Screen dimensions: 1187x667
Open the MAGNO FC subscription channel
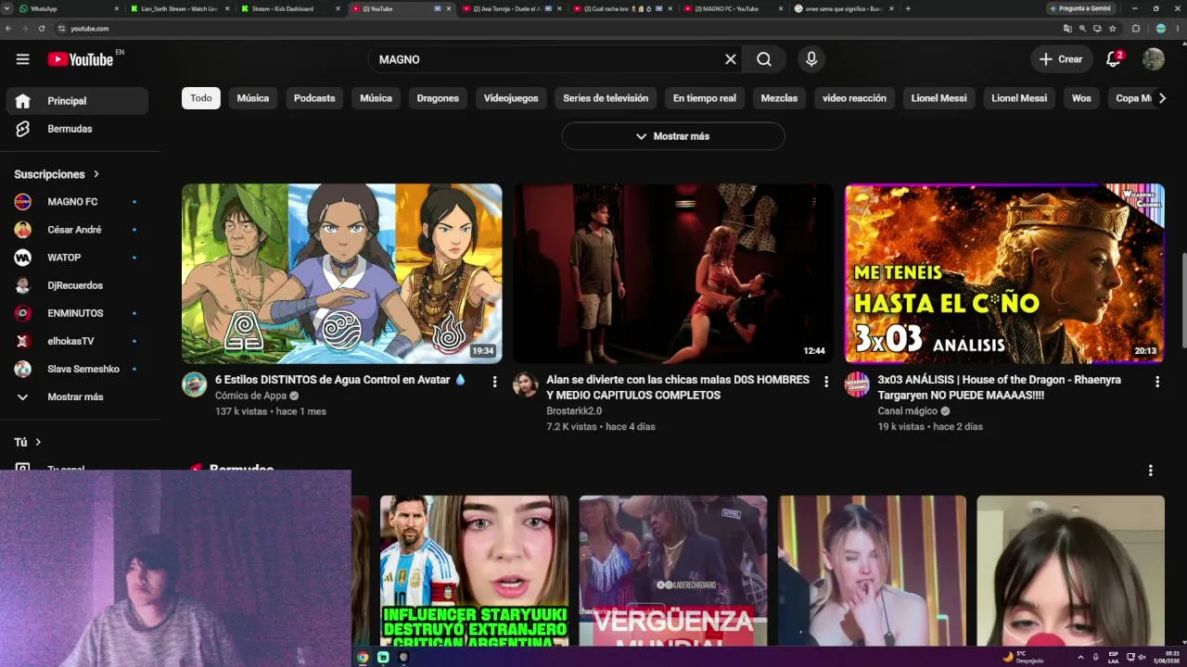77,202
